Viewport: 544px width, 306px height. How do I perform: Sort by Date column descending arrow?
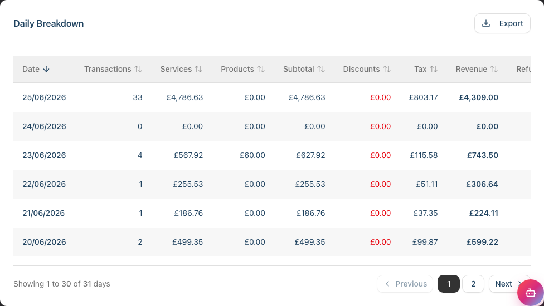pos(46,69)
